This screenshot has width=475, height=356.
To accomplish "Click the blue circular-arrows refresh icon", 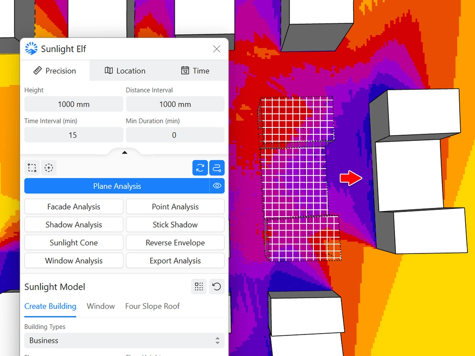I will tap(200, 168).
